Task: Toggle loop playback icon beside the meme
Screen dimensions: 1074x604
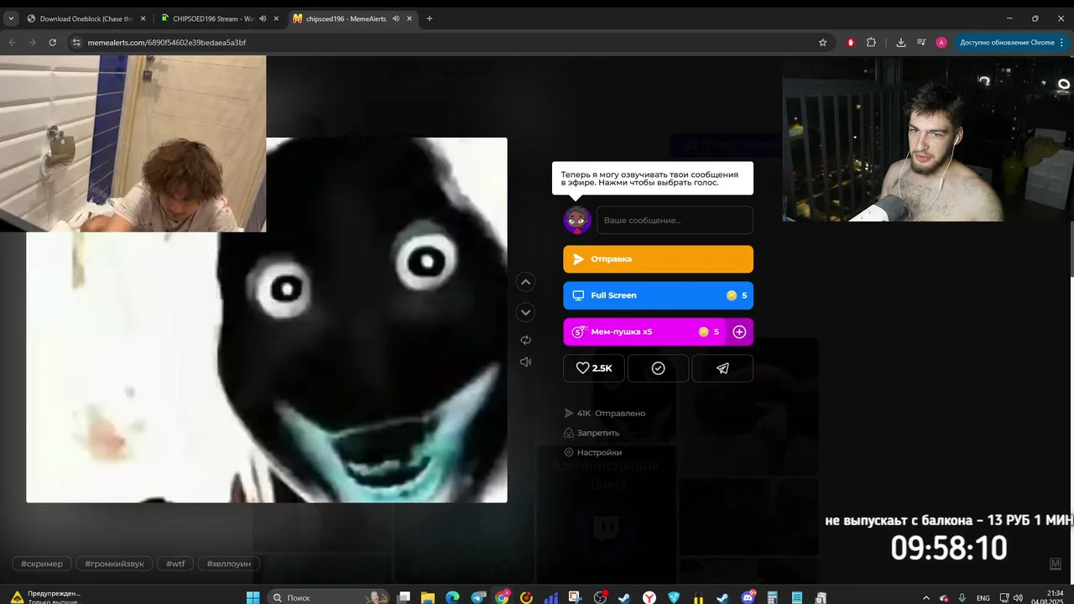Action: pyautogui.click(x=525, y=340)
